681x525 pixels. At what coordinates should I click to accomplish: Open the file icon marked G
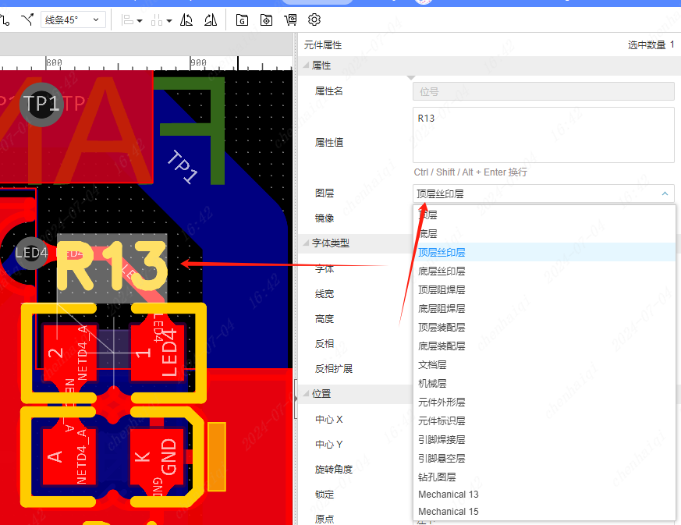coord(242,20)
